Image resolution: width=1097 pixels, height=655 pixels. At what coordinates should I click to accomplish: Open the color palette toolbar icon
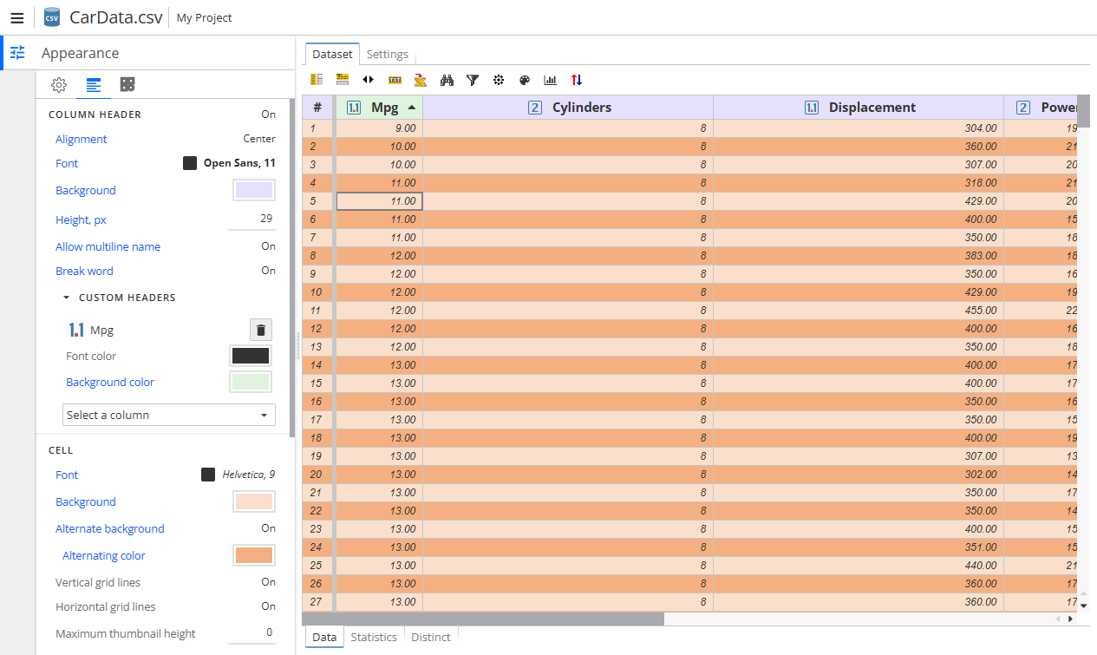coord(525,80)
